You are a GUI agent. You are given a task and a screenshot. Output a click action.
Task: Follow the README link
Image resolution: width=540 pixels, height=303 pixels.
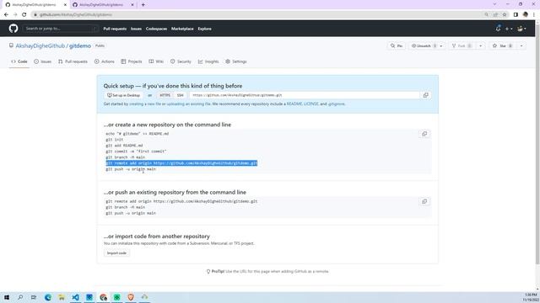pyautogui.click(x=294, y=104)
